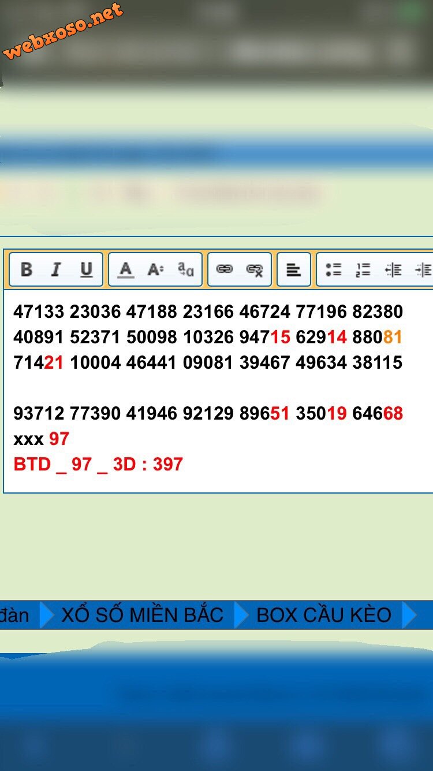
Task: Click the number 46724 in the editor
Action: pyautogui.click(x=265, y=312)
